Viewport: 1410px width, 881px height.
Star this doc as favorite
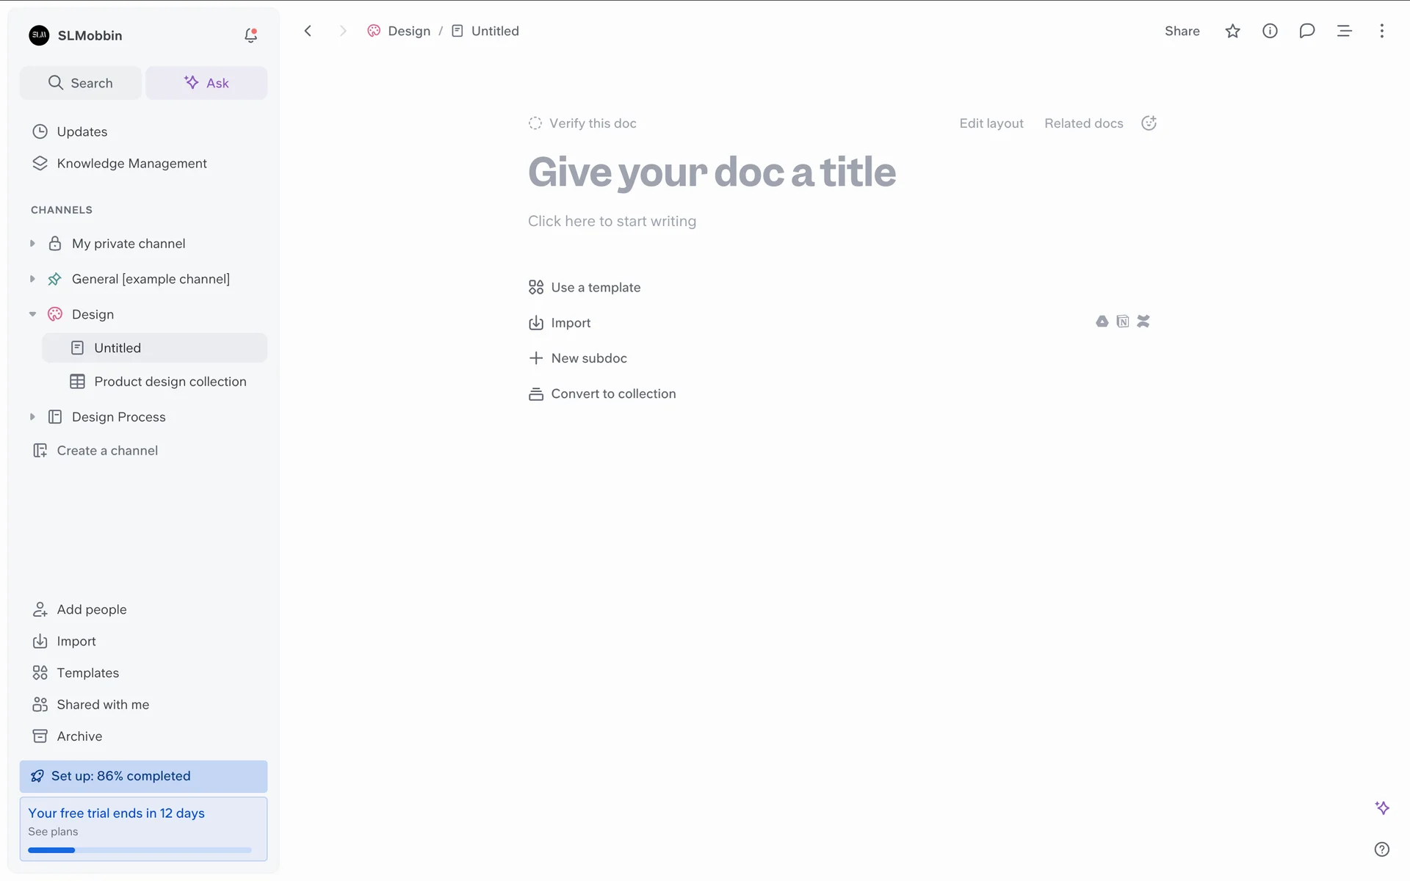tap(1232, 31)
